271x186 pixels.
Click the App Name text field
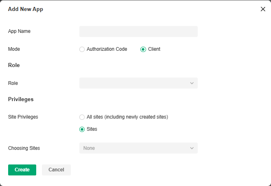tap(138, 31)
